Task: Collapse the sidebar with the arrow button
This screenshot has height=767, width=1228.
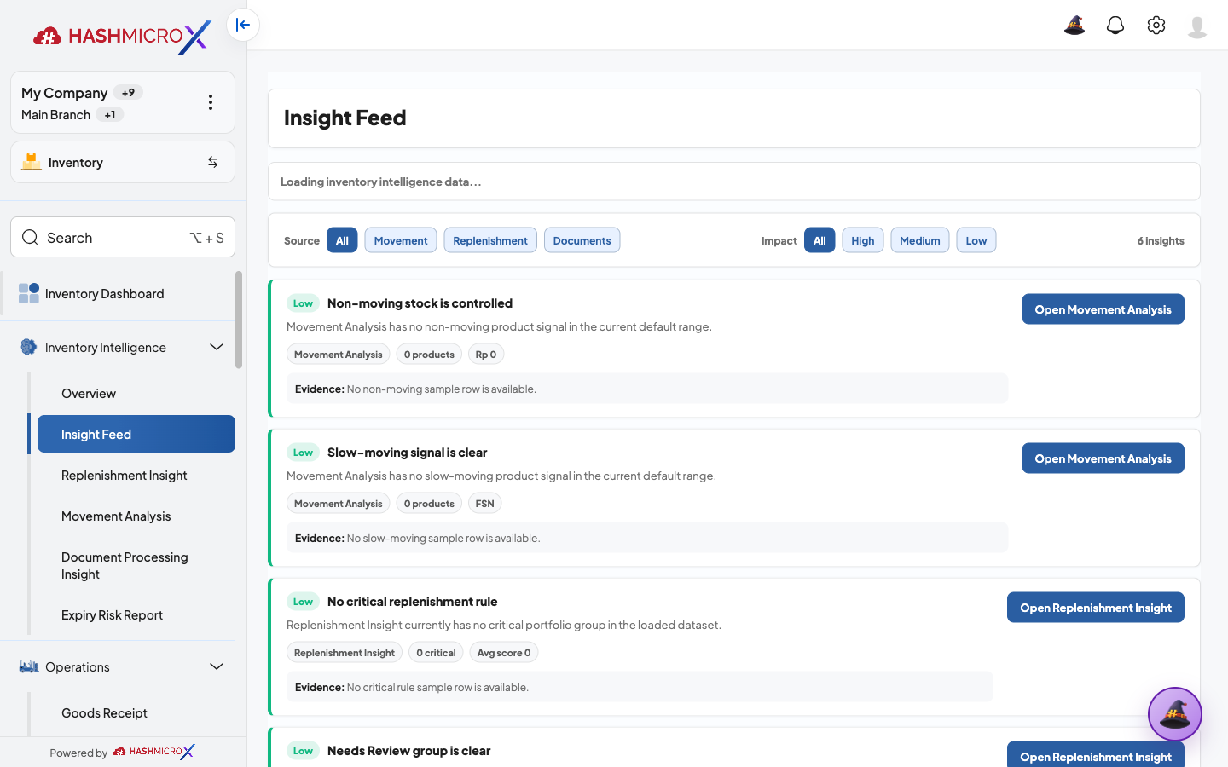Action: coord(243,25)
